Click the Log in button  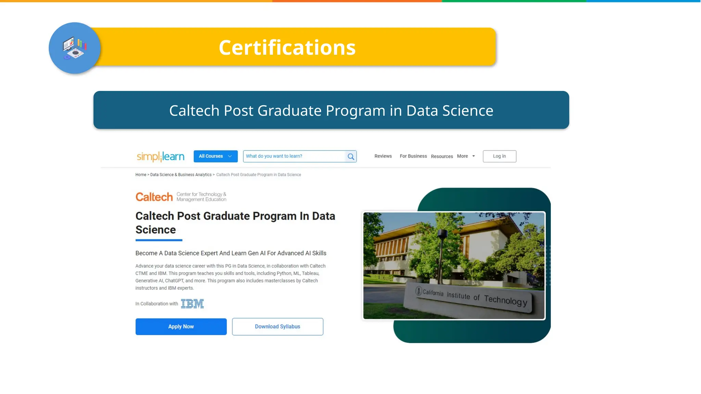499,156
